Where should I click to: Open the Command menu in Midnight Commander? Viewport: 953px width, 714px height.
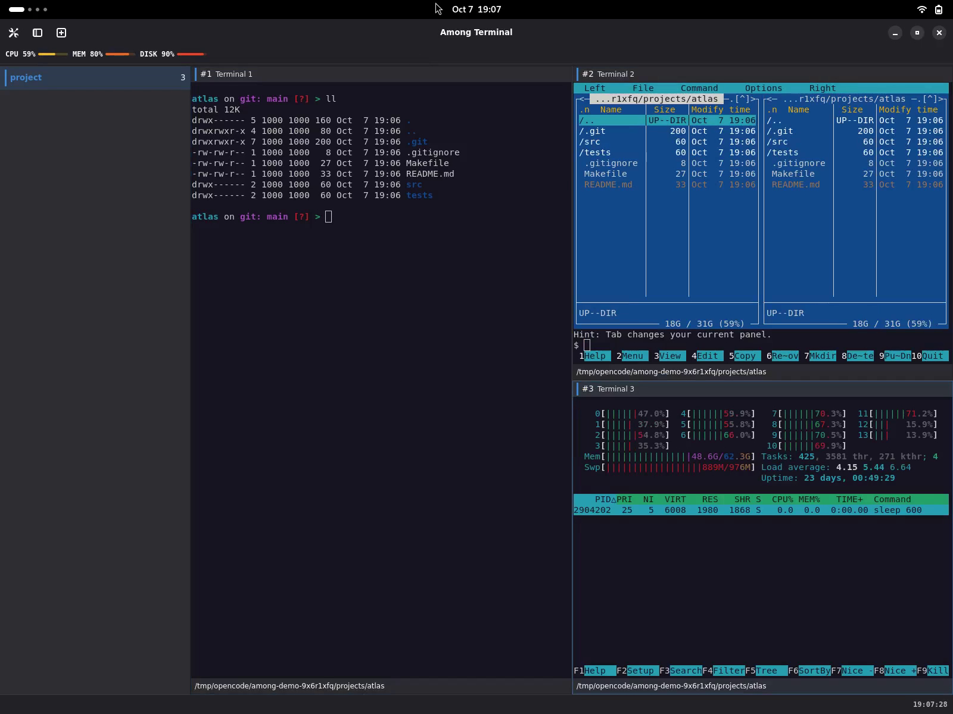coord(699,88)
